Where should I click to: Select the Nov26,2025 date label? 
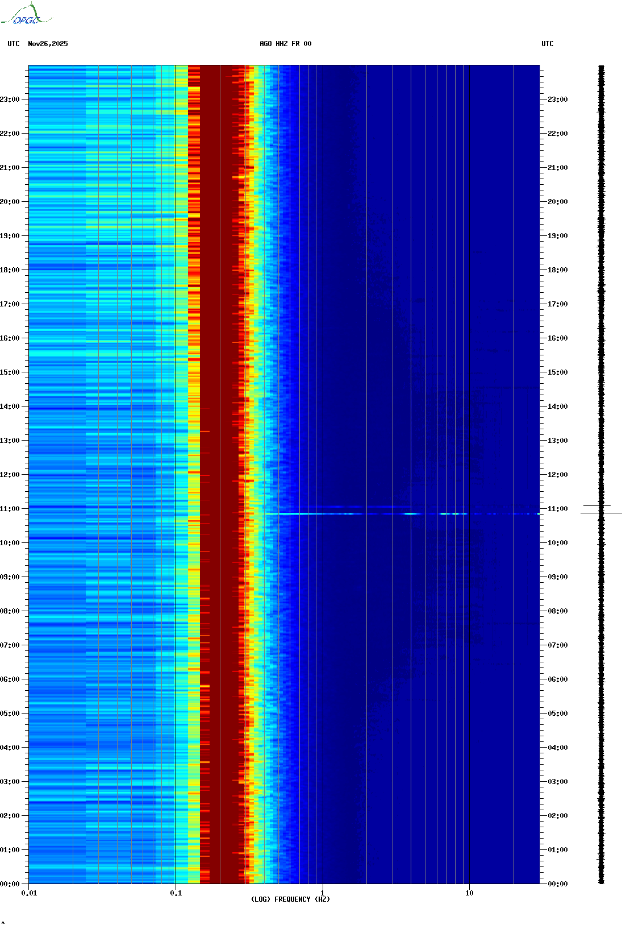48,44
